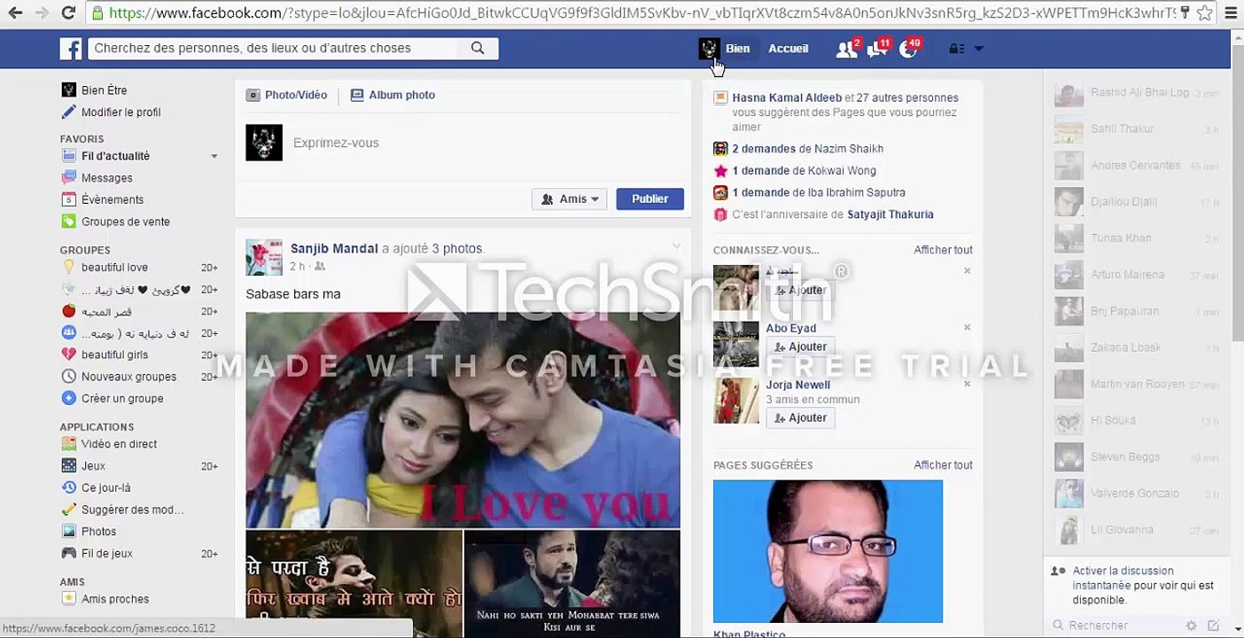1244x638 pixels.
Task: Click Ajouter button for Abo Eyad
Action: [x=800, y=347]
